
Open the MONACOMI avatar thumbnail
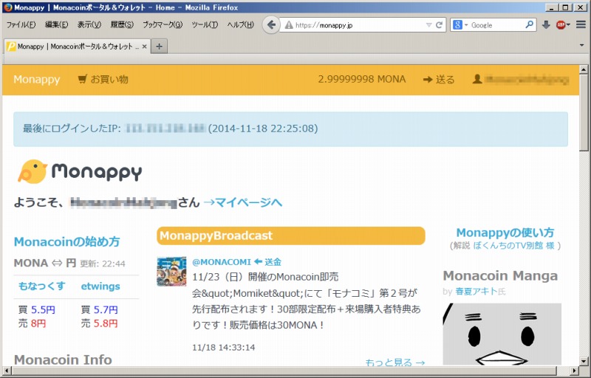tap(171, 271)
